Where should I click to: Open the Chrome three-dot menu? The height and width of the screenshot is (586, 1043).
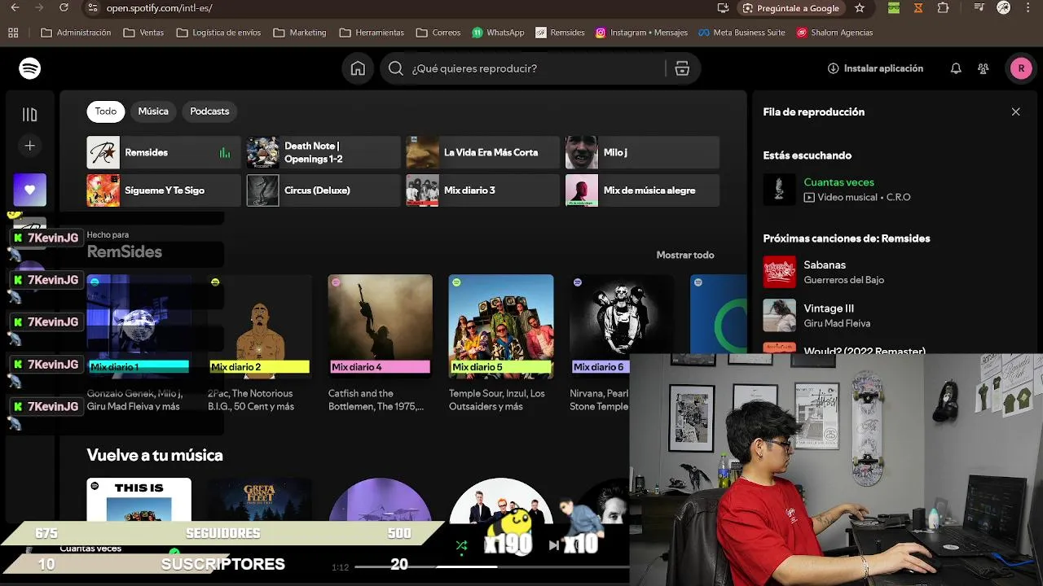click(1028, 8)
